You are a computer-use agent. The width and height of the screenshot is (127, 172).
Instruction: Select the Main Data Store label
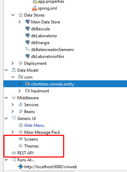[46, 22]
